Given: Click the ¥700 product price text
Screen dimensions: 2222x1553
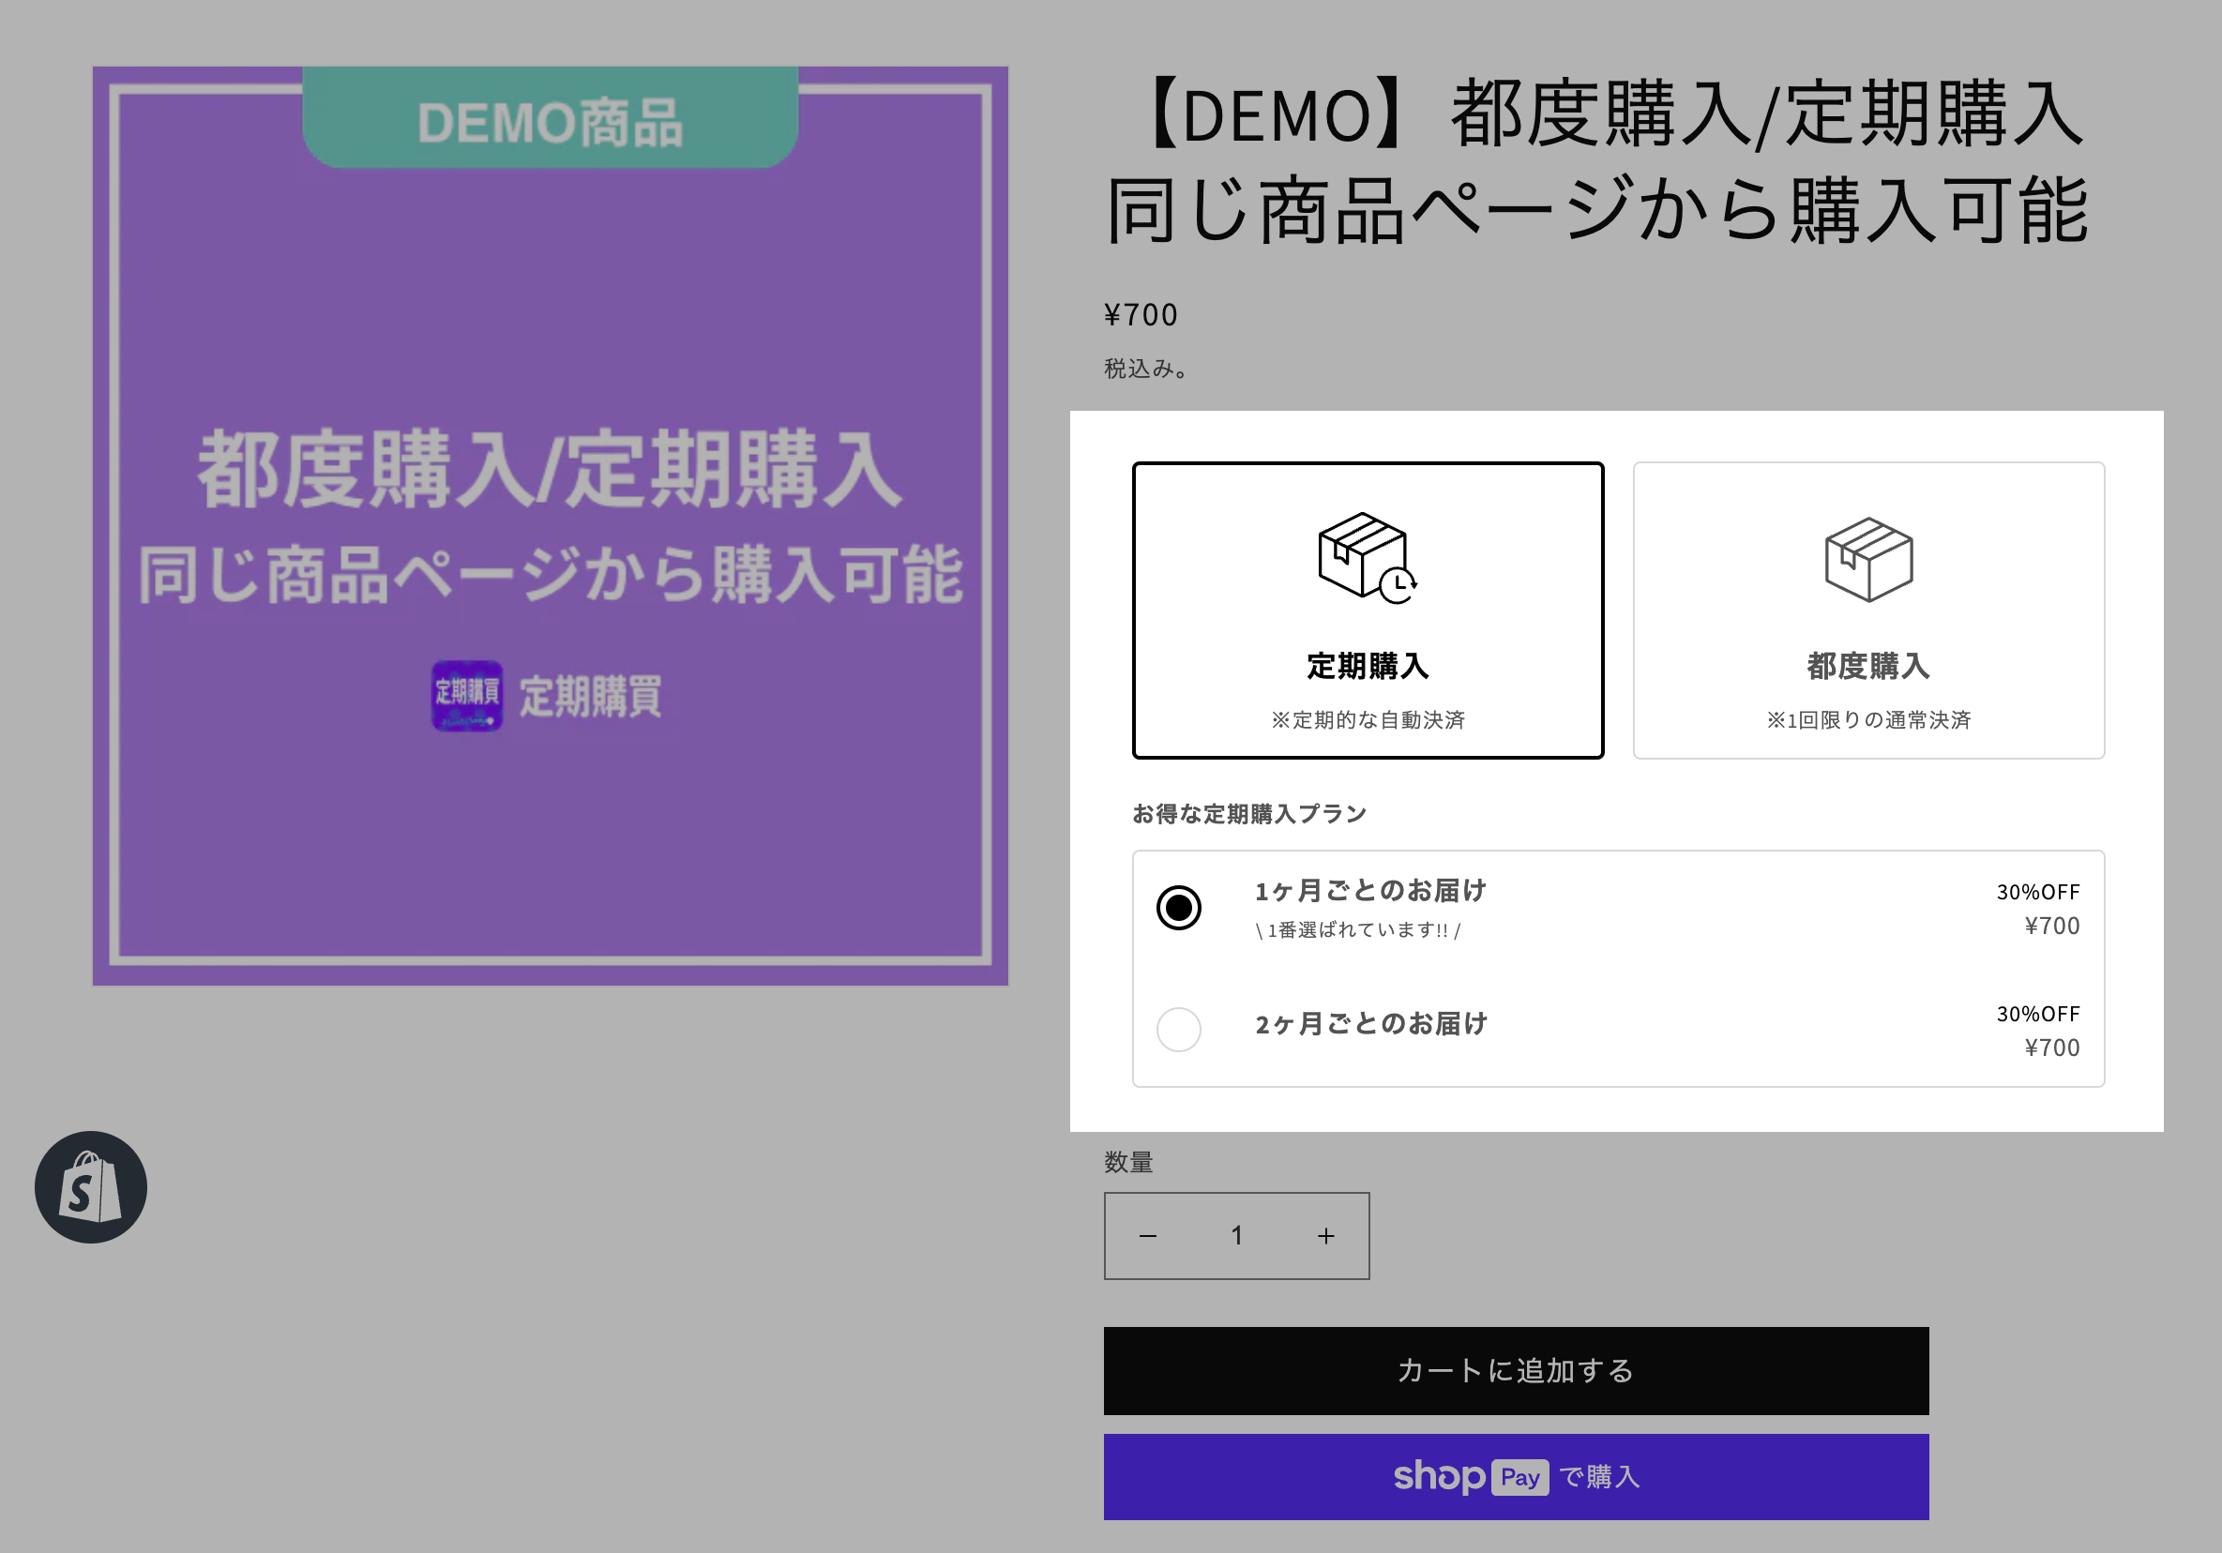Looking at the screenshot, I should 1141,314.
